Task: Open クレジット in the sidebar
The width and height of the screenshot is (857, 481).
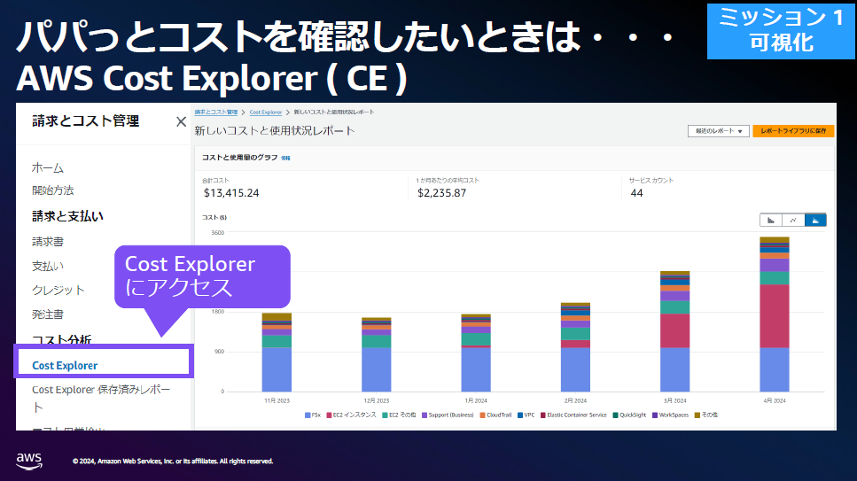Action: tap(58, 291)
